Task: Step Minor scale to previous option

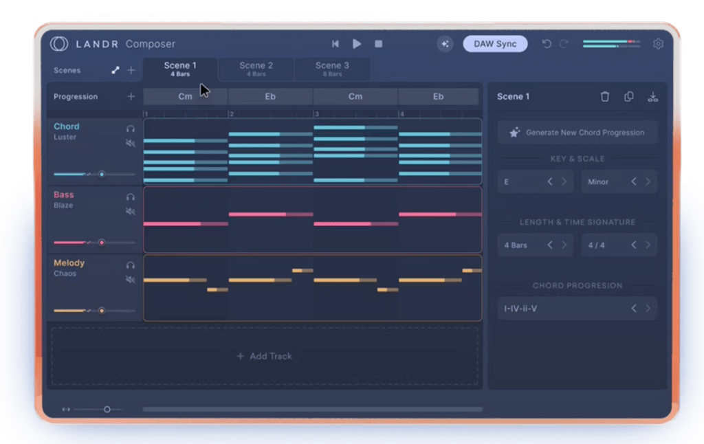Action: [x=634, y=181]
